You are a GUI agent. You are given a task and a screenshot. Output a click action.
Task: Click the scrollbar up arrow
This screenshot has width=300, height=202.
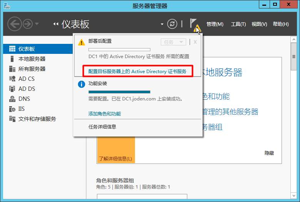(294, 40)
